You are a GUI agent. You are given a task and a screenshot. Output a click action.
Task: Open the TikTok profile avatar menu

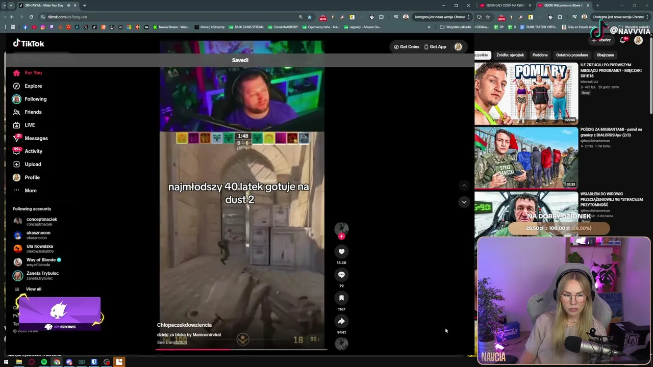pos(458,47)
